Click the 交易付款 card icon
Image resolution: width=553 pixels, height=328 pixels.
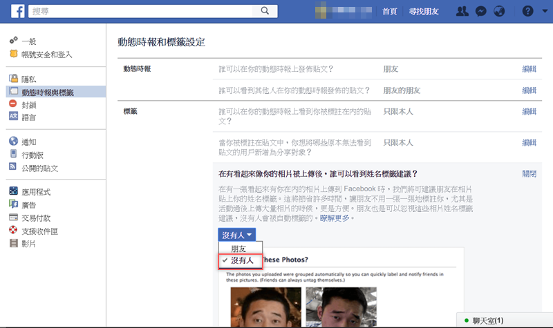tap(13, 217)
